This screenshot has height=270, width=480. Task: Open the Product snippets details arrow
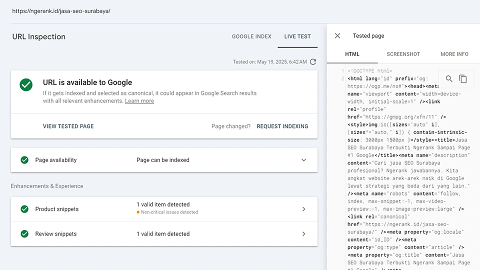303,209
